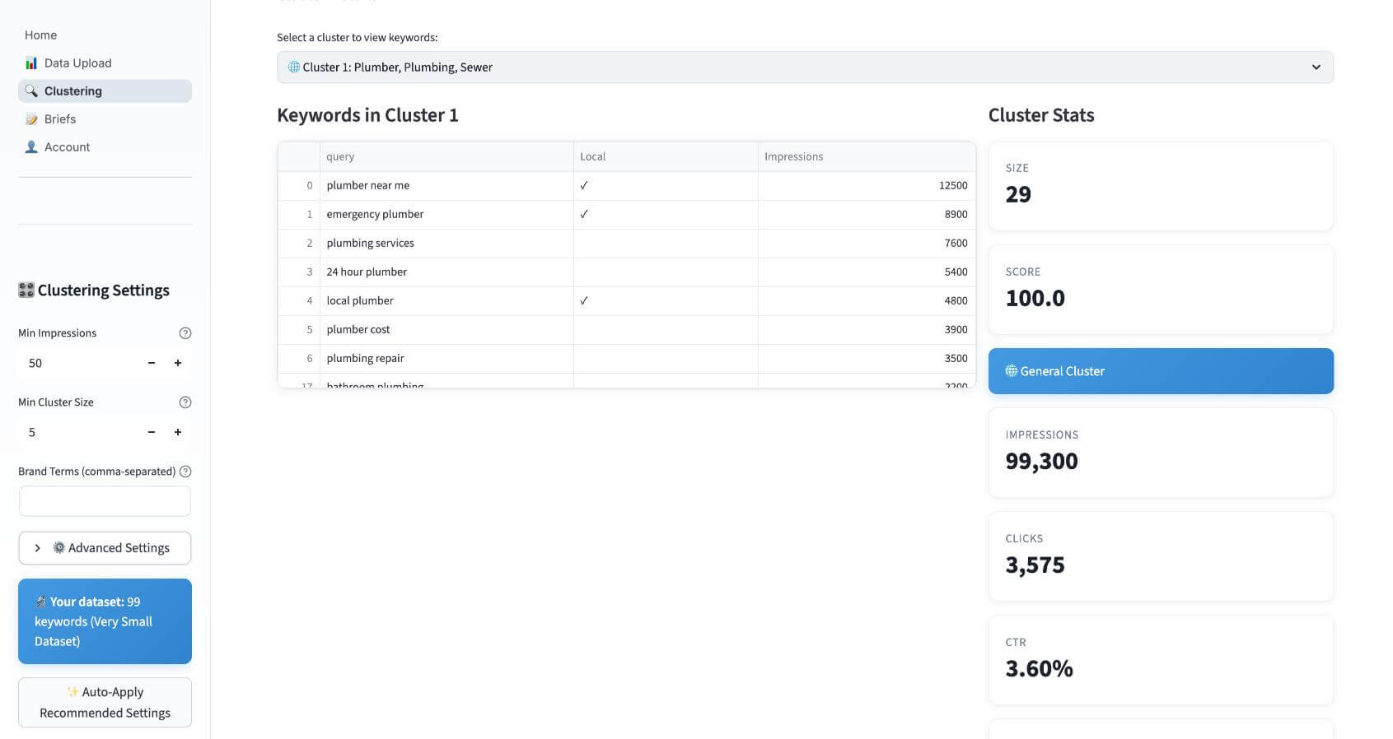Image resolution: width=1393 pixels, height=739 pixels.
Task: Click the Clustering magnifier icon
Action: click(31, 91)
